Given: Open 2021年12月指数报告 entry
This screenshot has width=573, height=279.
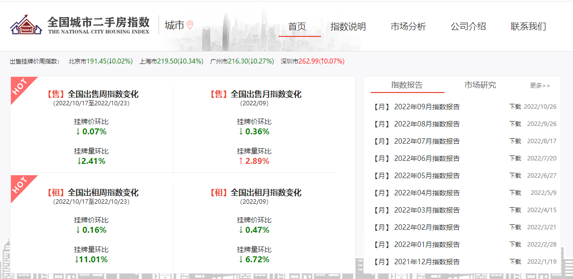Looking at the screenshot, I should click(427, 262).
